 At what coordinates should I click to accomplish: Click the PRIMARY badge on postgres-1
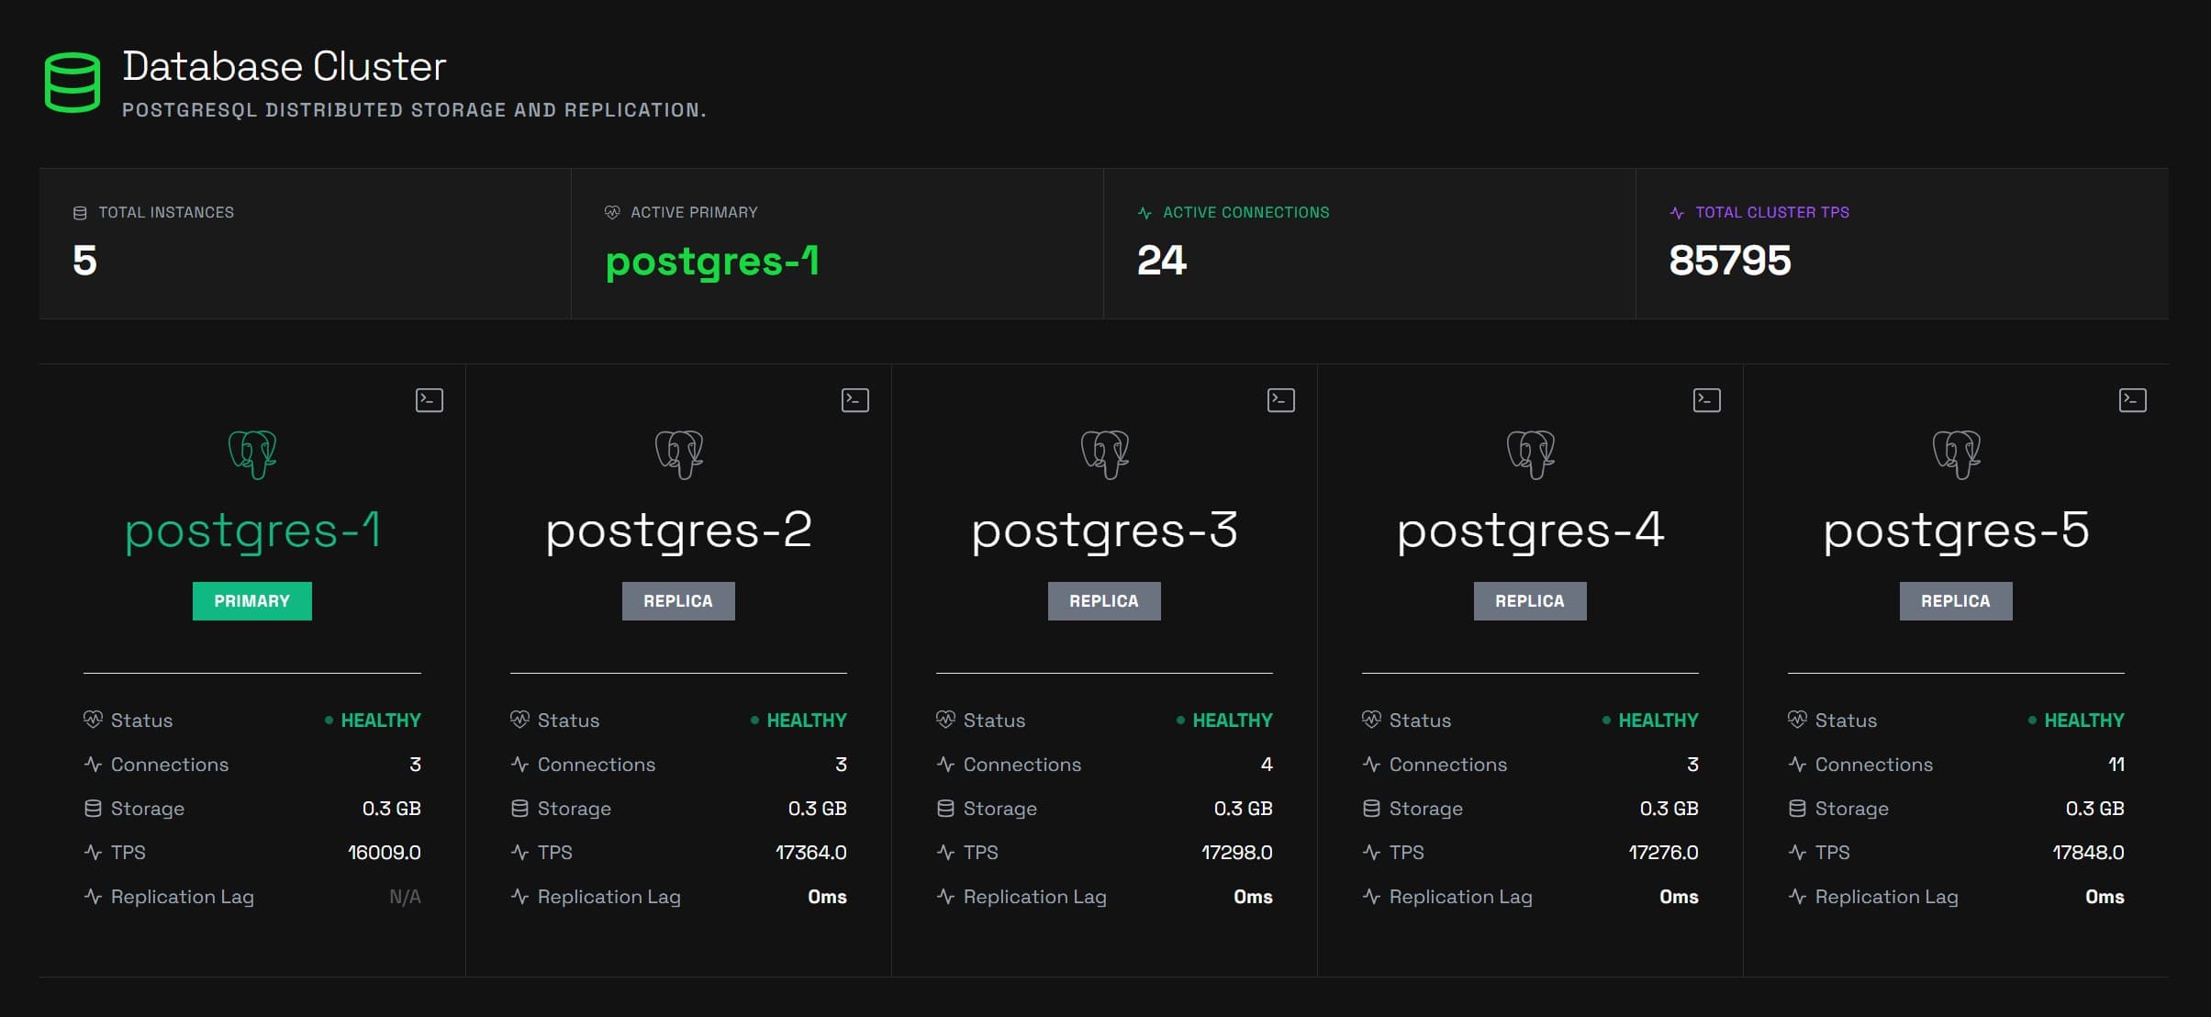pyautogui.click(x=252, y=601)
